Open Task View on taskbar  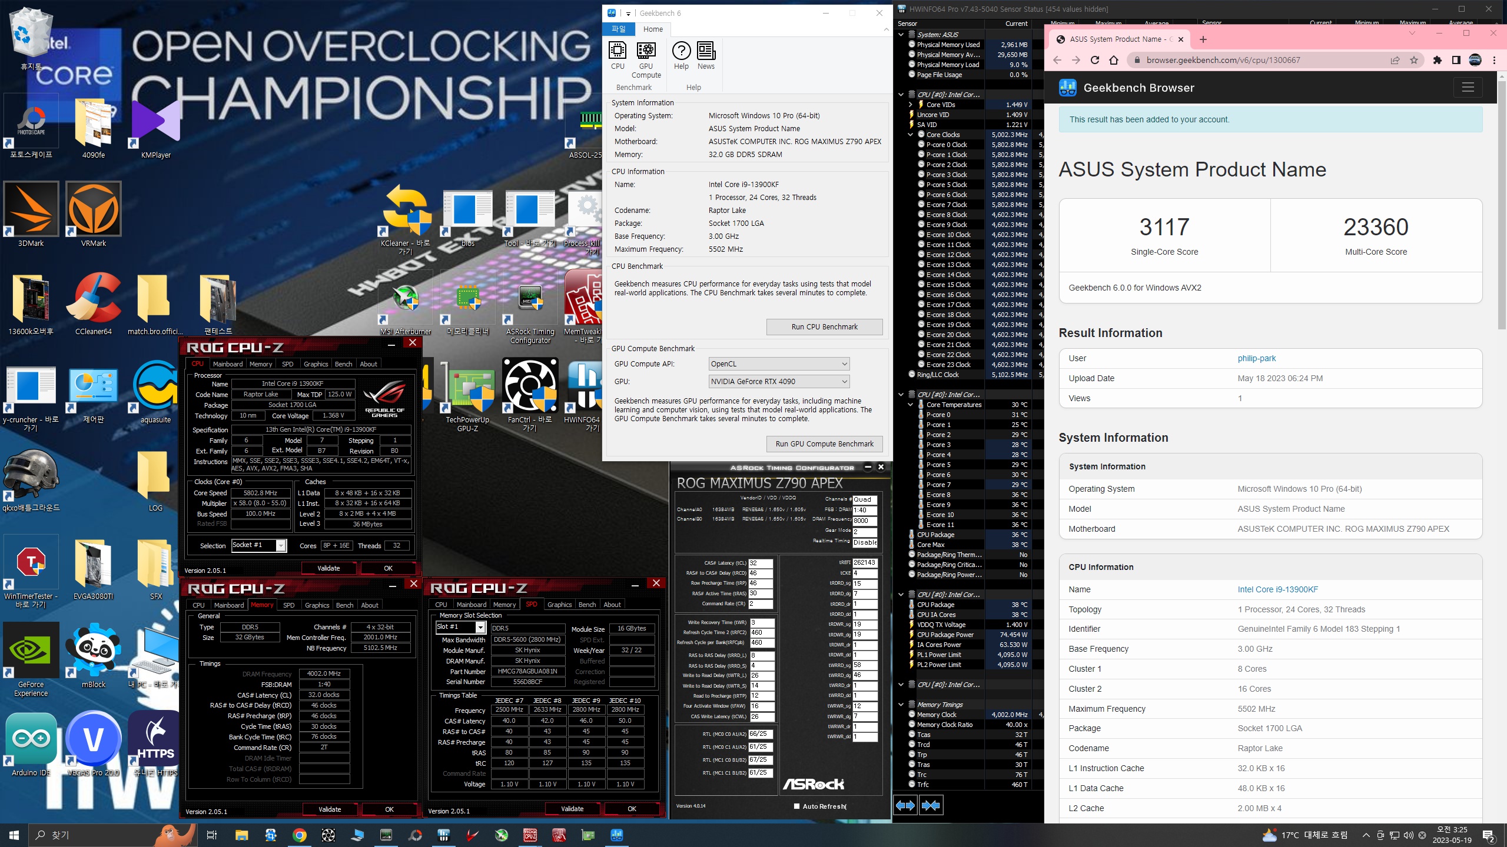pyautogui.click(x=212, y=835)
